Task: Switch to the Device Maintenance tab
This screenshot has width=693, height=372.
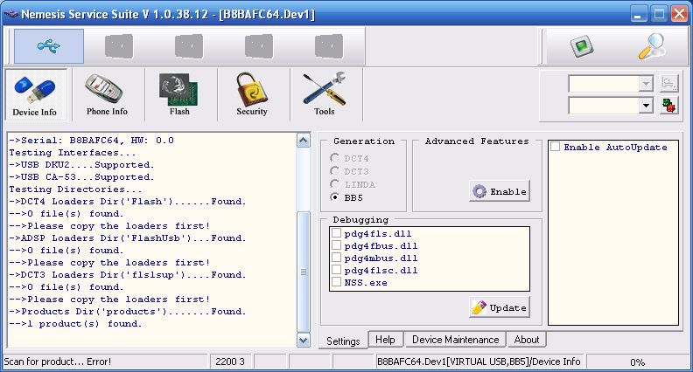Action: tap(455, 340)
